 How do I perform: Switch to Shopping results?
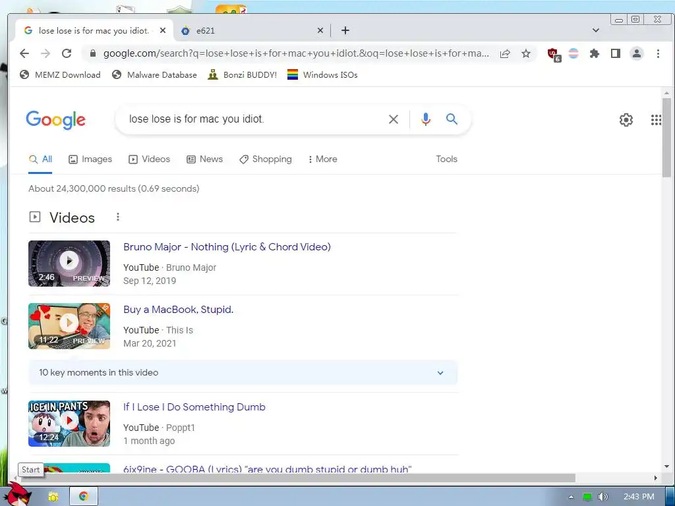coord(265,159)
